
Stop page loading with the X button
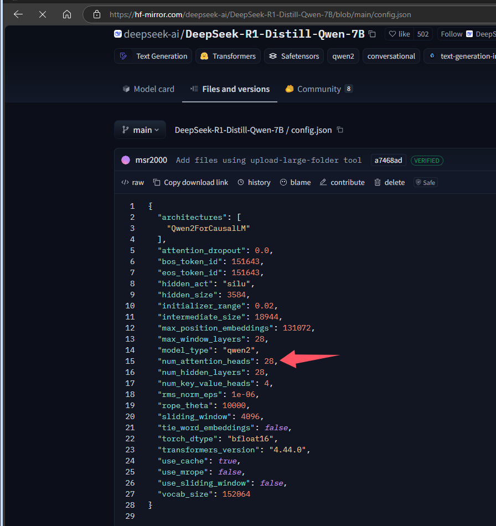pos(43,14)
